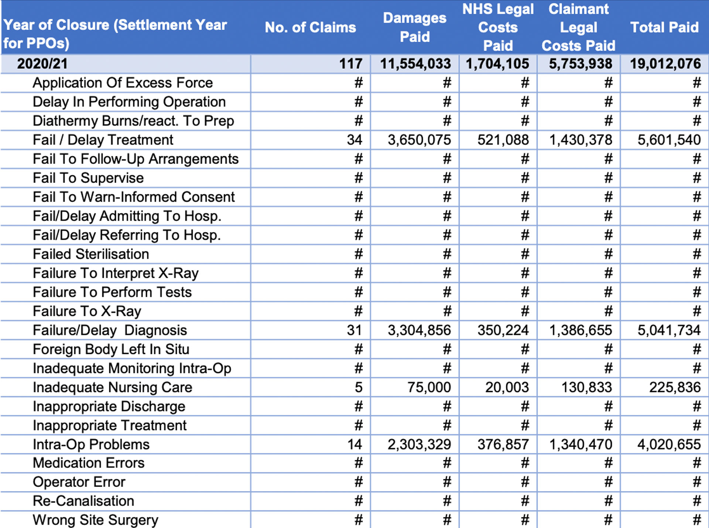Select damages total 11,554,033
709x528 pixels.
tap(415, 64)
